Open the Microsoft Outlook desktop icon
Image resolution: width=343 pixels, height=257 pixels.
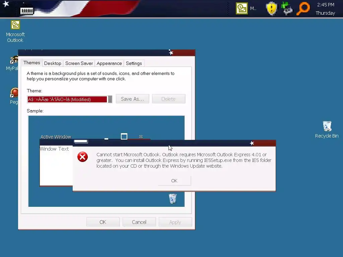point(15,31)
